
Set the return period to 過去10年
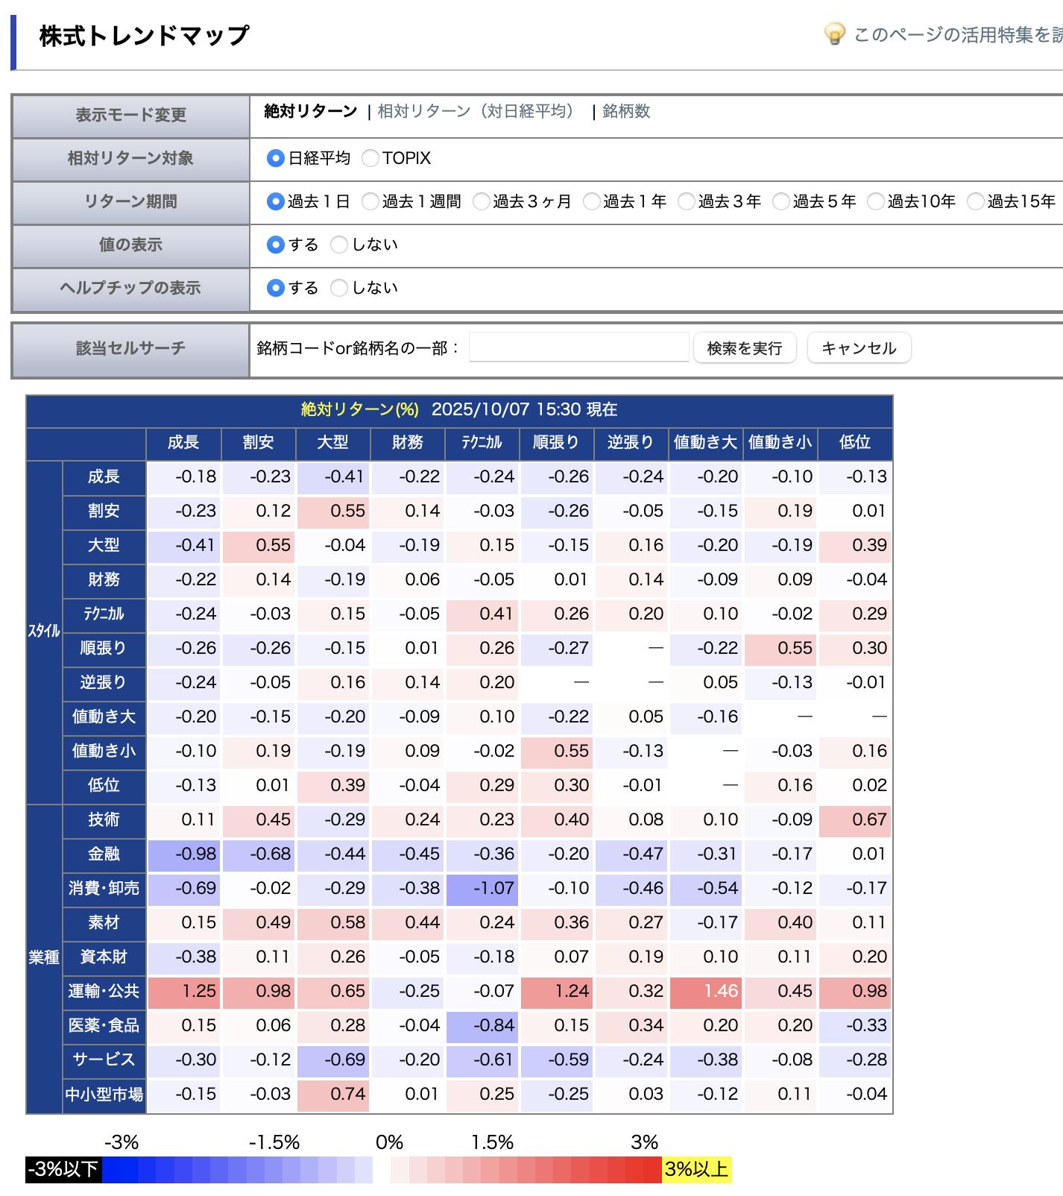(x=876, y=201)
